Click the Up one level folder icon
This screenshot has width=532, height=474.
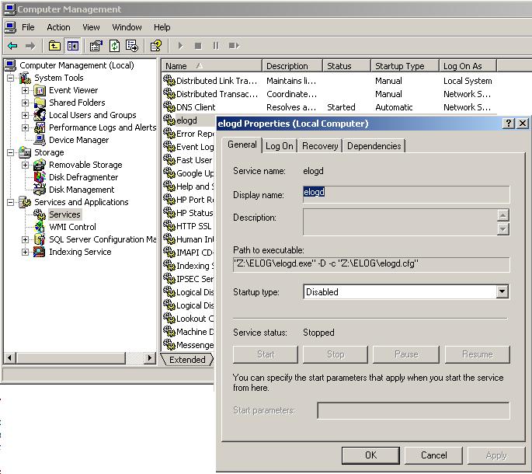click(x=54, y=46)
